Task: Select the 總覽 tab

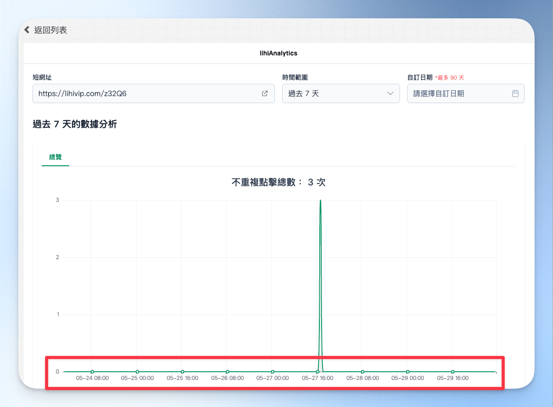Action: tap(55, 157)
